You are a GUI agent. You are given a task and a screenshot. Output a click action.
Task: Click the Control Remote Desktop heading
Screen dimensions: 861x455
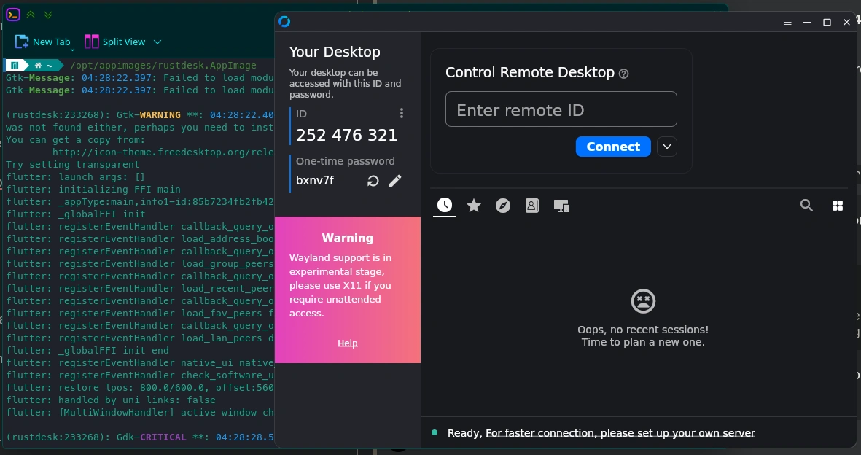click(529, 72)
